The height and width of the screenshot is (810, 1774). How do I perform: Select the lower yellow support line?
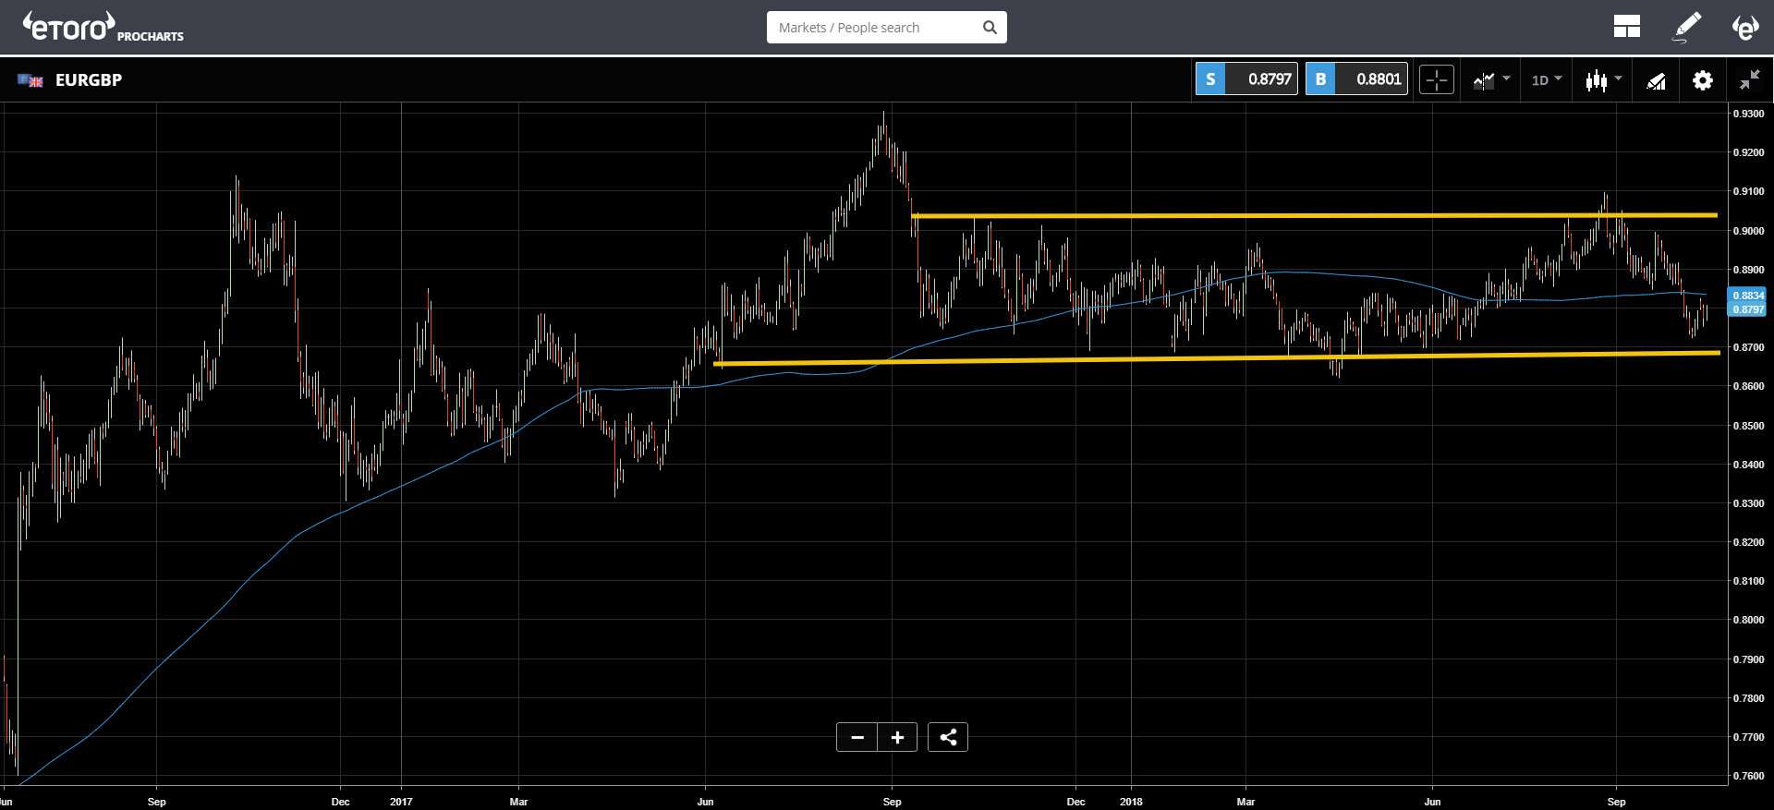pyautogui.click(x=1217, y=358)
